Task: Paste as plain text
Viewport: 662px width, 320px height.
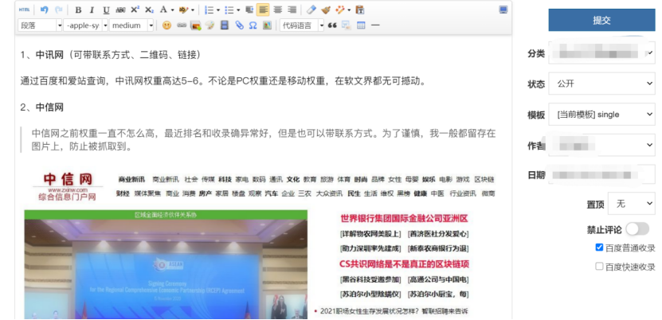Action: (x=360, y=10)
